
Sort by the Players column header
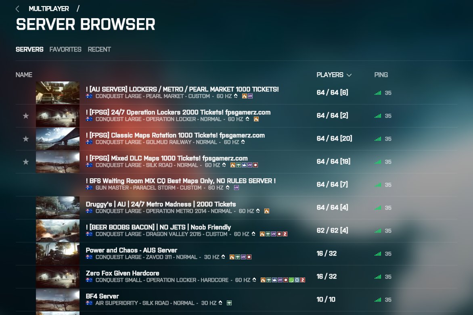[x=330, y=75]
